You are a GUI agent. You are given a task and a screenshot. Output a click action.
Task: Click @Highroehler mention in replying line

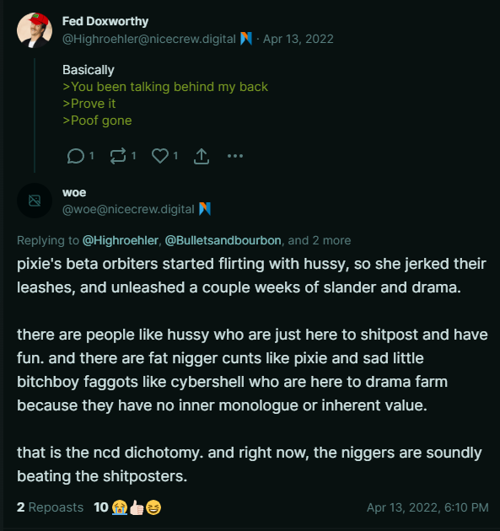coord(121,240)
